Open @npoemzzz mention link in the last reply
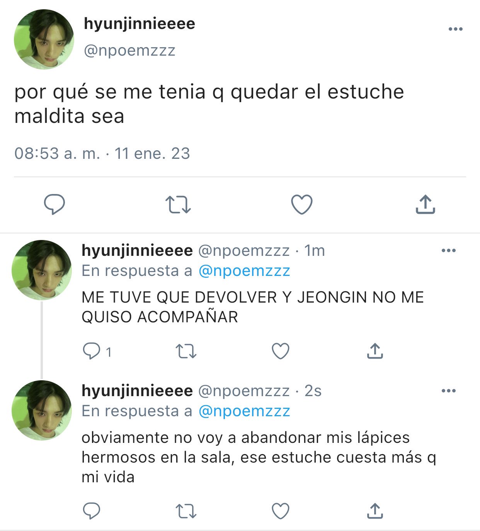 point(244,411)
